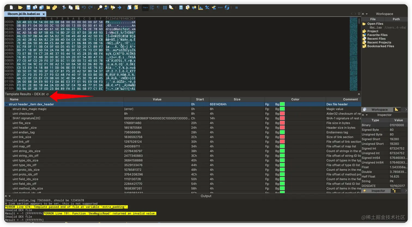
Task: Click the Find magnifier icon
Action: tap(100, 8)
